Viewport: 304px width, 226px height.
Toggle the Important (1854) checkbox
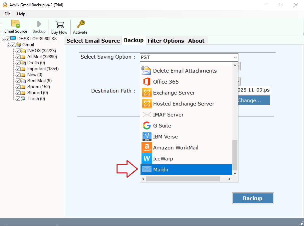[x=18, y=69]
